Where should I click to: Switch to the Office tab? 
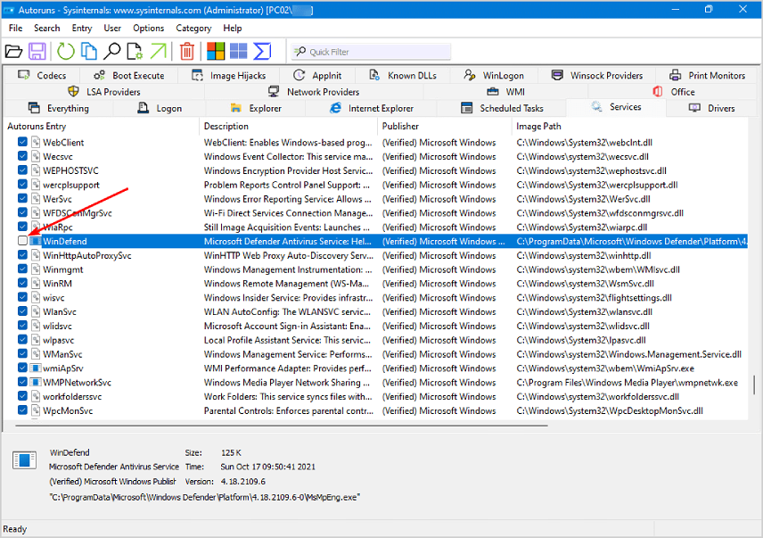point(674,92)
